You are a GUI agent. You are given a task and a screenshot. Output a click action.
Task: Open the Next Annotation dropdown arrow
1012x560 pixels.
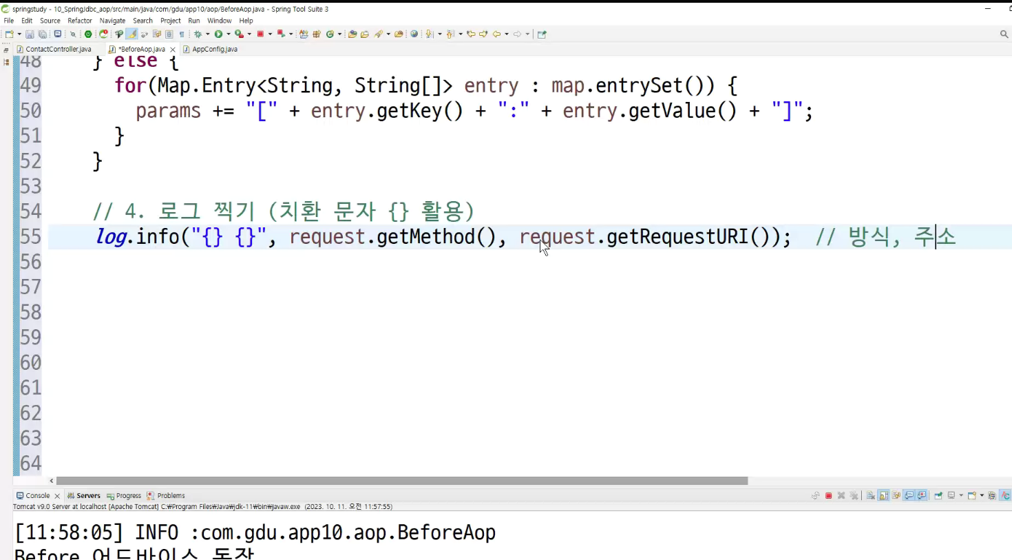point(439,34)
